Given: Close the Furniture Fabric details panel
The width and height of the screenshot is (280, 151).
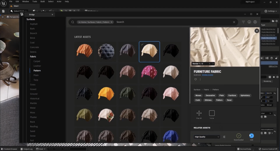Looking at the screenshot, I should tap(257, 31).
